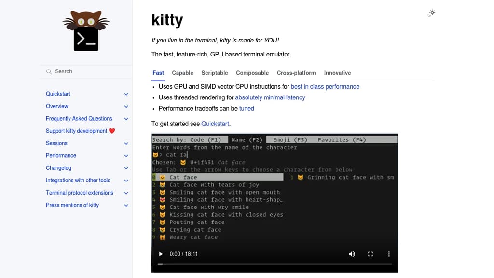Mute the video volume

coord(352,254)
